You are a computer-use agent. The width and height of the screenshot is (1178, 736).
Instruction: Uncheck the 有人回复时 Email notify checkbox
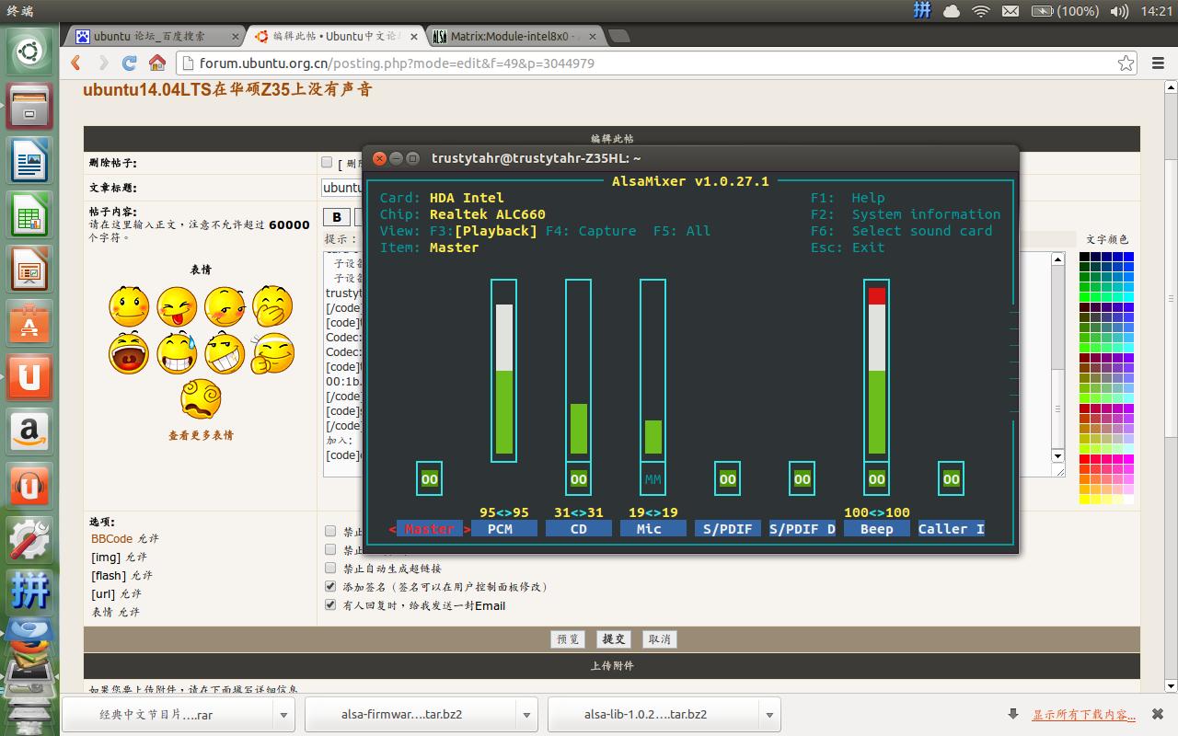click(x=330, y=604)
